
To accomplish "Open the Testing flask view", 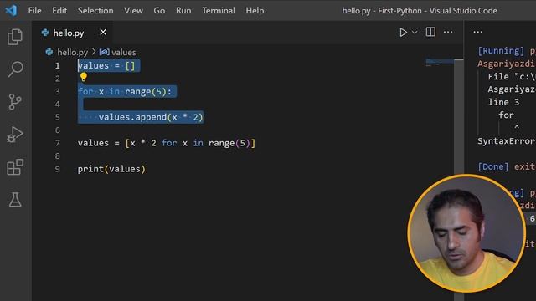I will click(x=15, y=199).
